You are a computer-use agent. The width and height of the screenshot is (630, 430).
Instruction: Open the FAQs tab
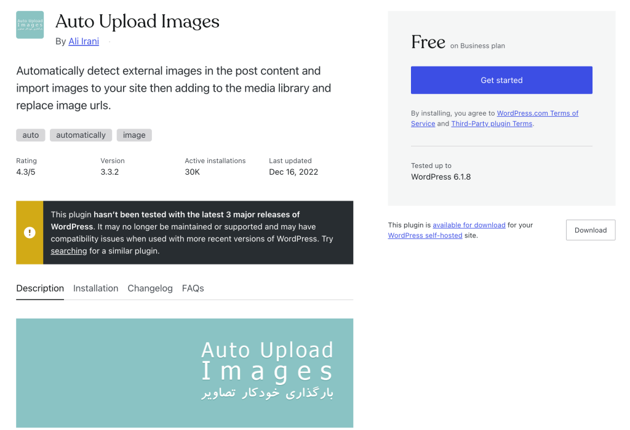pyautogui.click(x=193, y=289)
